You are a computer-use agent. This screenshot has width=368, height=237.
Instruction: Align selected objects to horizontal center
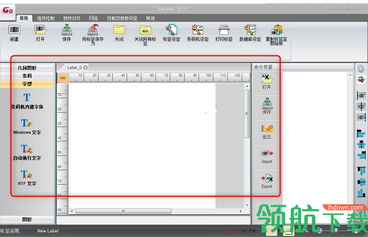tap(361, 144)
